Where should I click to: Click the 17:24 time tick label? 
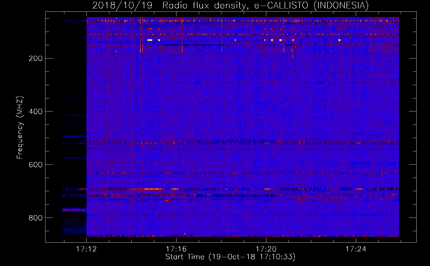point(356,249)
